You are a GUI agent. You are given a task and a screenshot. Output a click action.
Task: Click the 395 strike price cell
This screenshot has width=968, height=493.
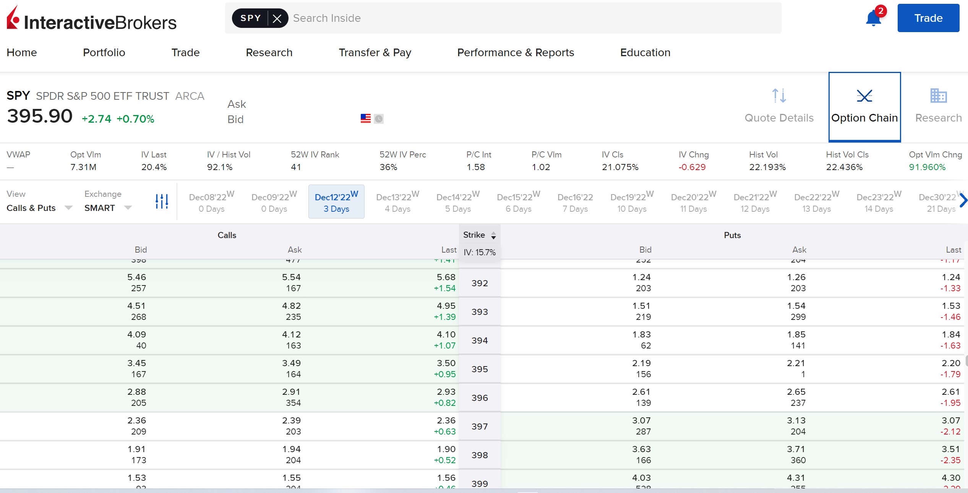tap(480, 369)
